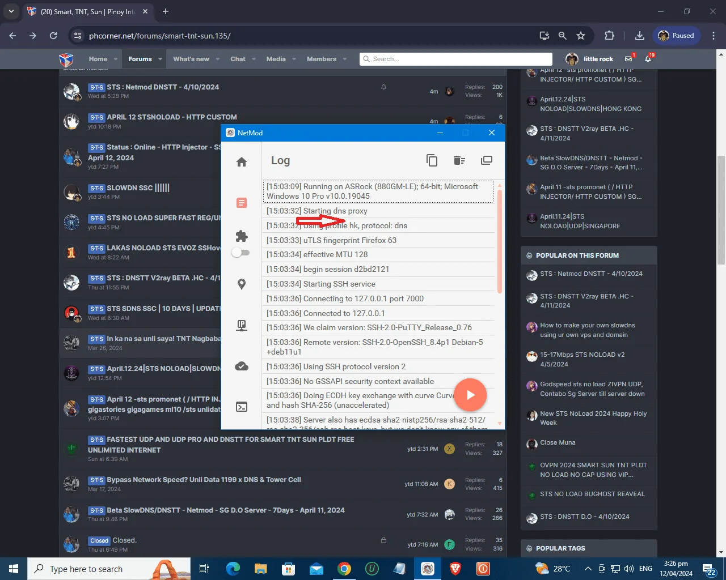Screen dimensions: 726x580
Task: Click the address bar URL field
Action: (x=306, y=36)
